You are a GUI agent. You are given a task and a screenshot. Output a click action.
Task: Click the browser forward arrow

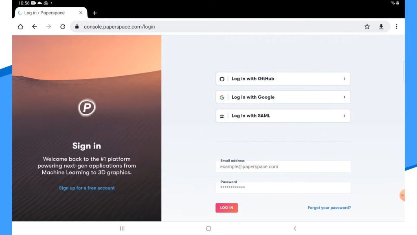point(49,27)
